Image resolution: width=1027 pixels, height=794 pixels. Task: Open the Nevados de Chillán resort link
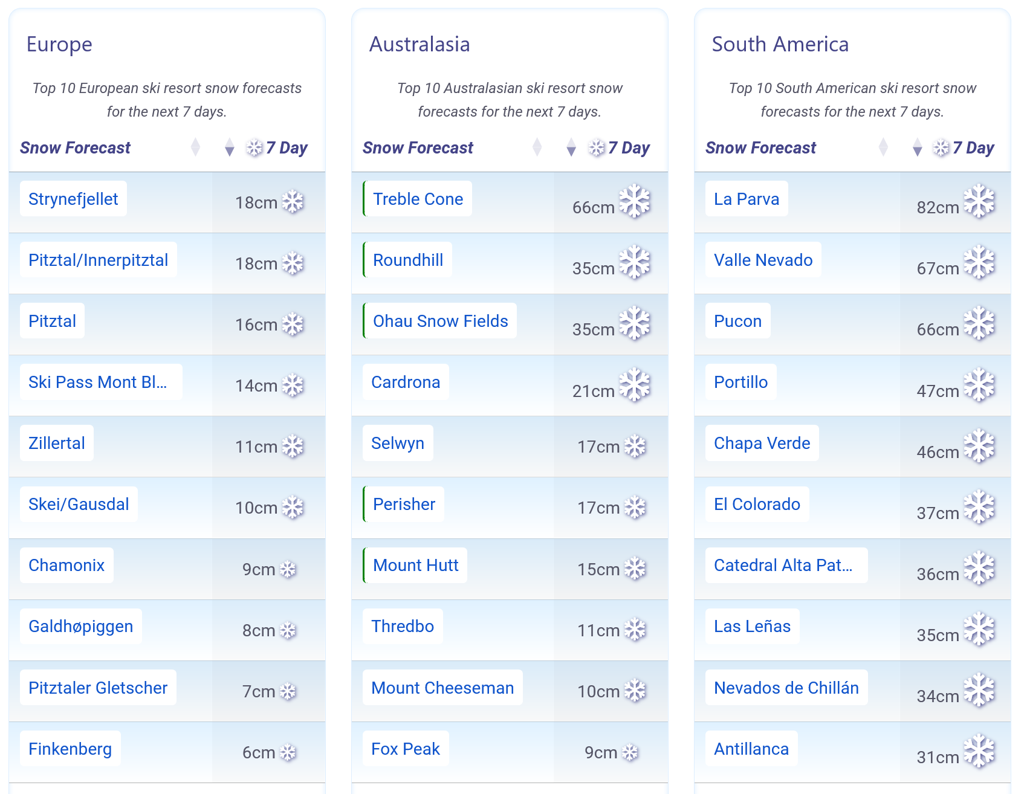pos(786,688)
